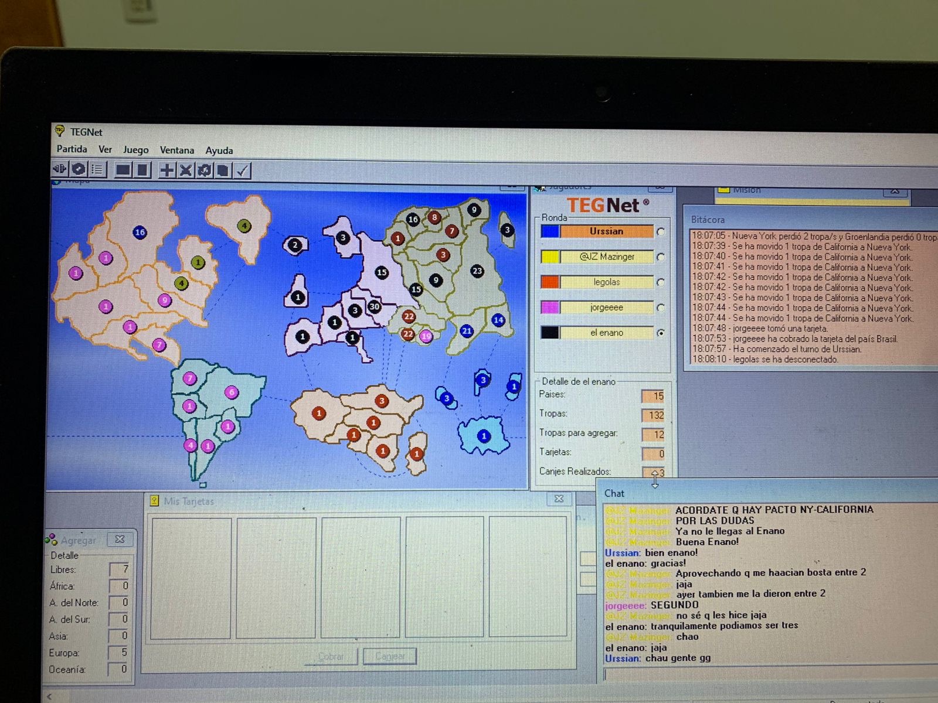
Task: Click the Libres value field
Action: click(x=119, y=569)
